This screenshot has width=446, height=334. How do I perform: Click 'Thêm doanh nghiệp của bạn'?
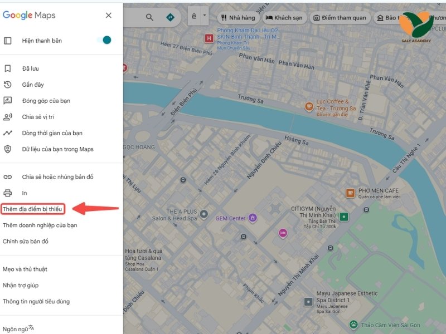click(40, 225)
